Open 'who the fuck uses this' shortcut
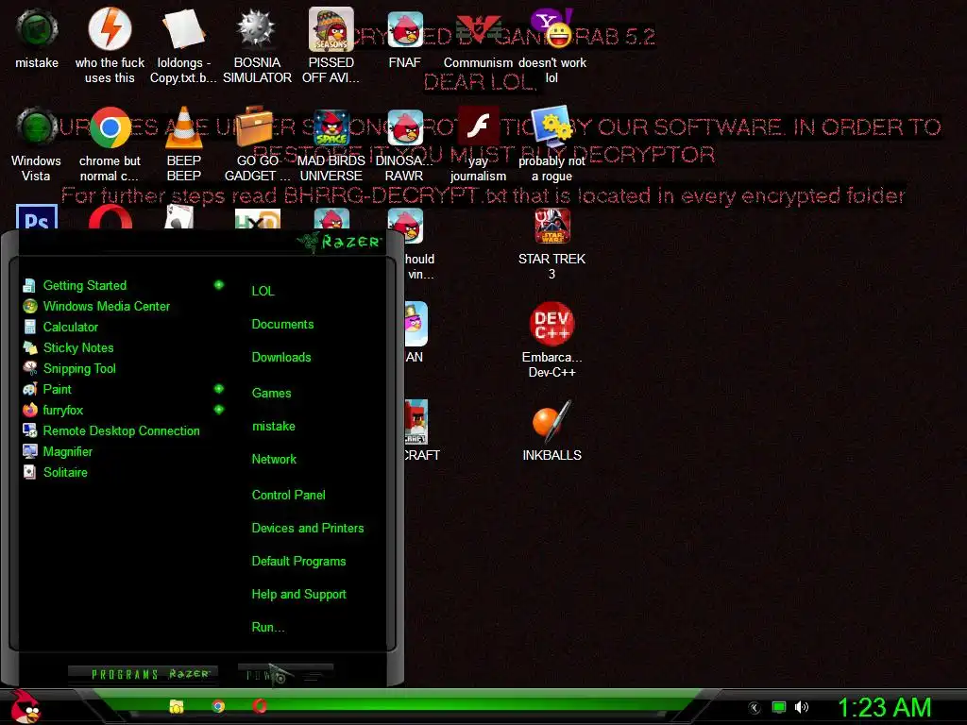Viewport: 967px width, 725px height. pos(110,46)
